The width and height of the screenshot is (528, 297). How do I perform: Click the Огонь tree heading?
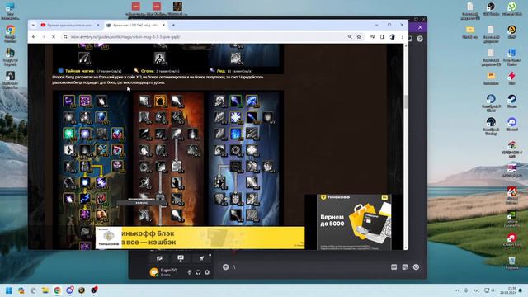point(147,71)
